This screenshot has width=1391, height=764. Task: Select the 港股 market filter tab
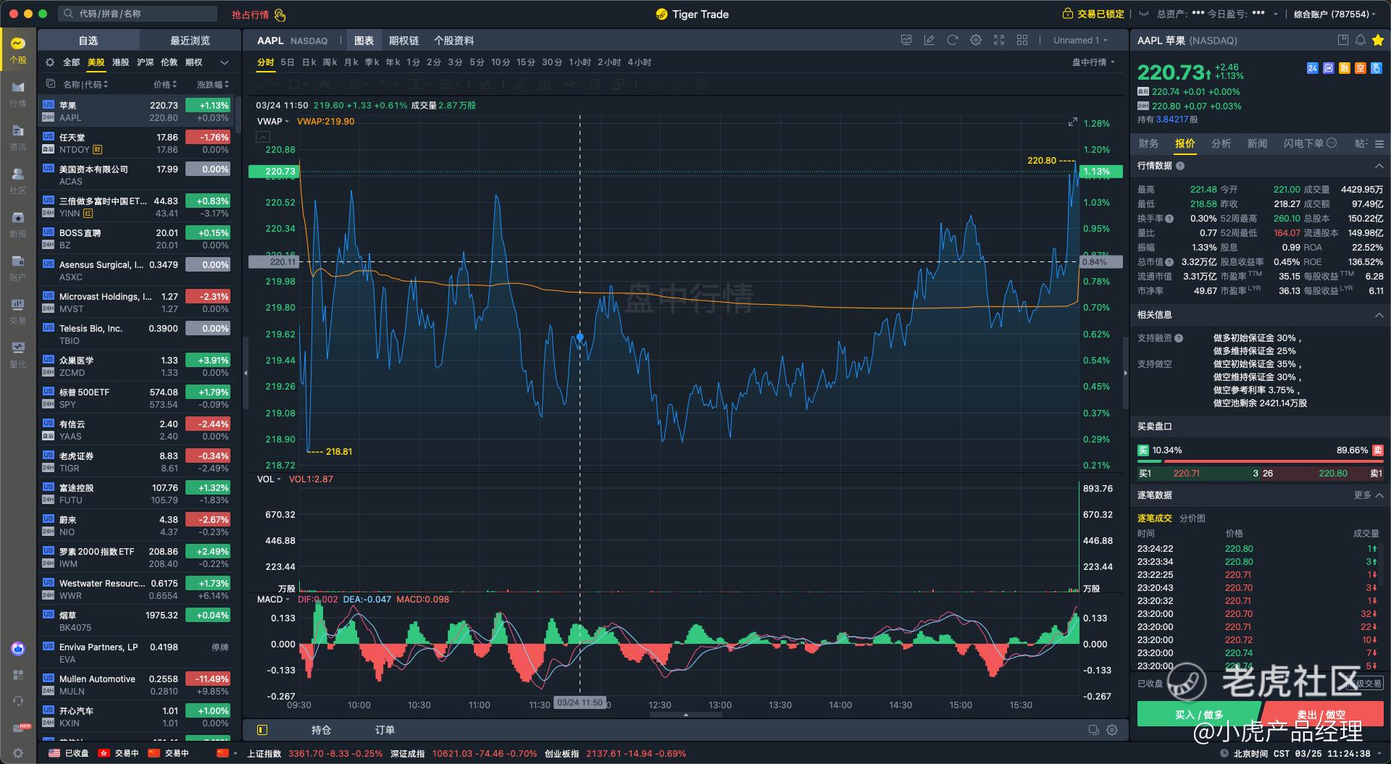[x=121, y=62]
